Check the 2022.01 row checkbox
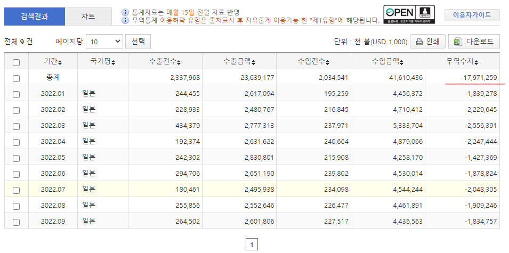Image resolution: width=509 pixels, height=253 pixels. point(16,94)
